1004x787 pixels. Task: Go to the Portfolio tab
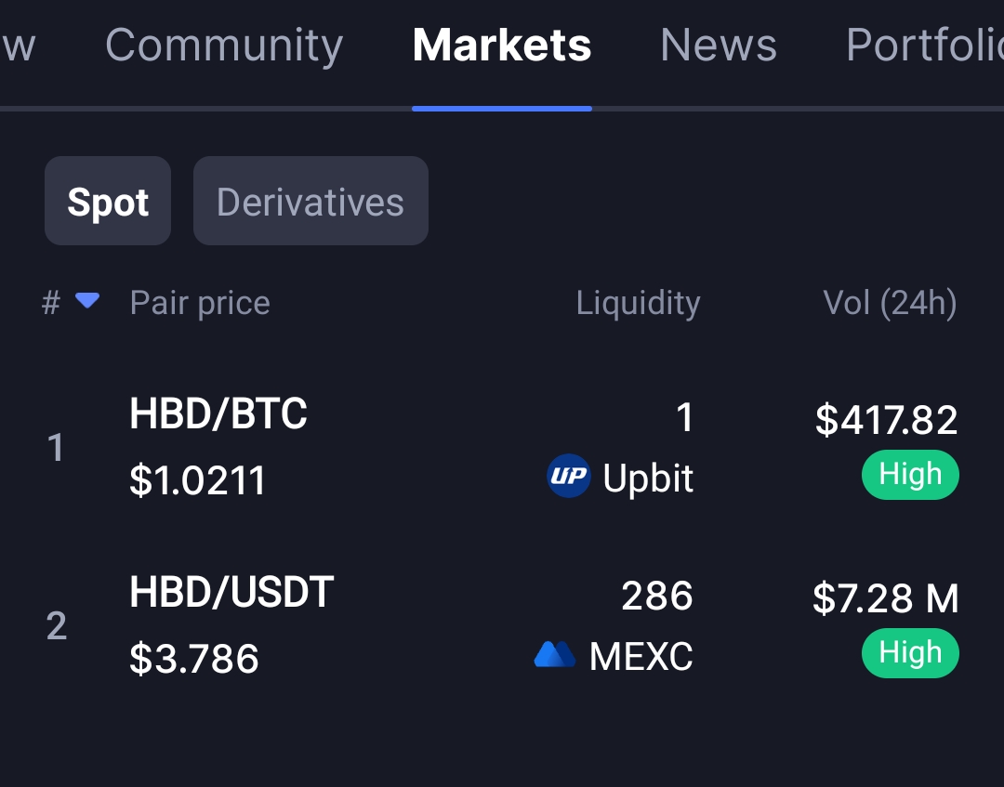pyautogui.click(x=925, y=45)
